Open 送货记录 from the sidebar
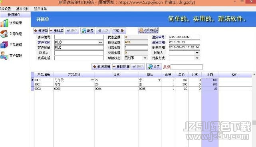The height and width of the screenshot is (147, 256). (12, 23)
